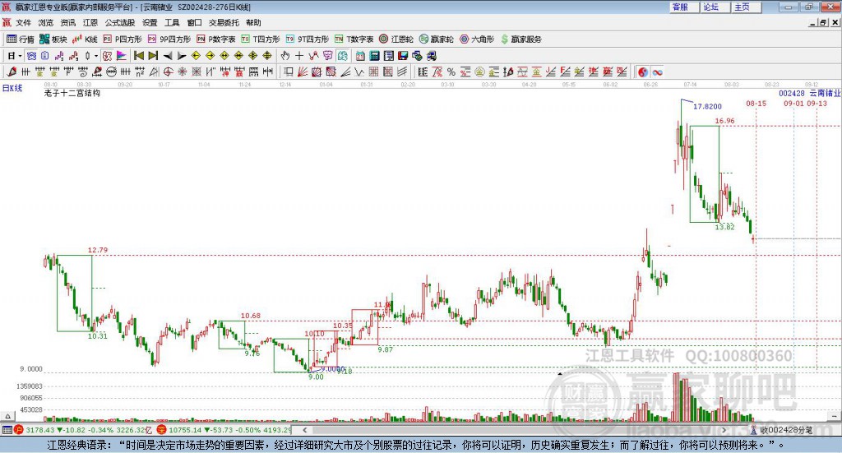Click the 板块 toolbar button
This screenshot has height=453, width=842.
click(x=53, y=39)
